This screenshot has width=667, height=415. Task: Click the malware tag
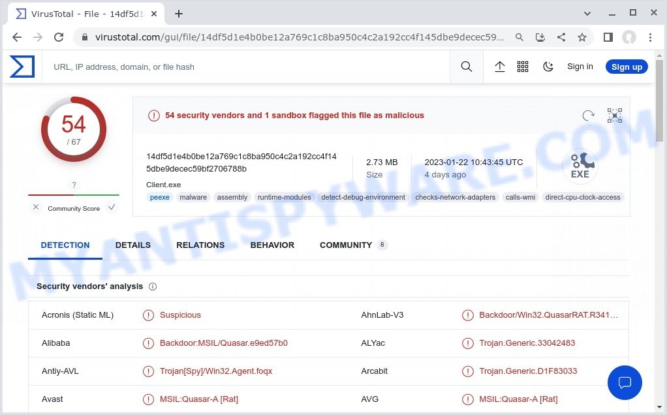(x=193, y=197)
